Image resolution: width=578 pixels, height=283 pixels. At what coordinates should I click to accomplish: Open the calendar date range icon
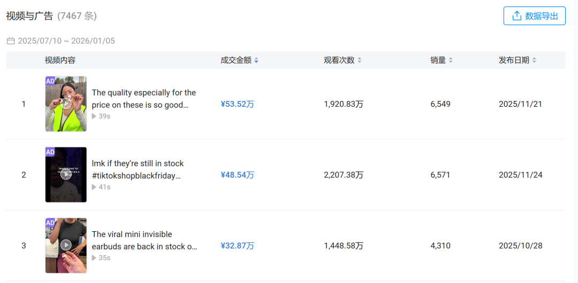pos(11,41)
